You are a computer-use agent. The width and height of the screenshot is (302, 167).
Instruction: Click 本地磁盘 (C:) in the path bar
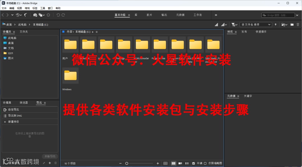[x=41, y=25]
